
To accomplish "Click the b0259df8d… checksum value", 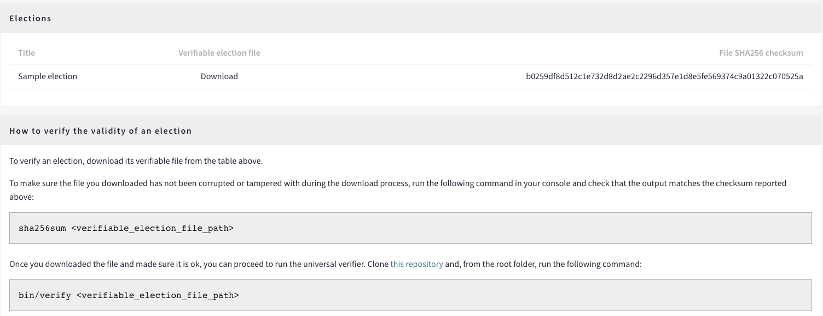I will [x=664, y=76].
